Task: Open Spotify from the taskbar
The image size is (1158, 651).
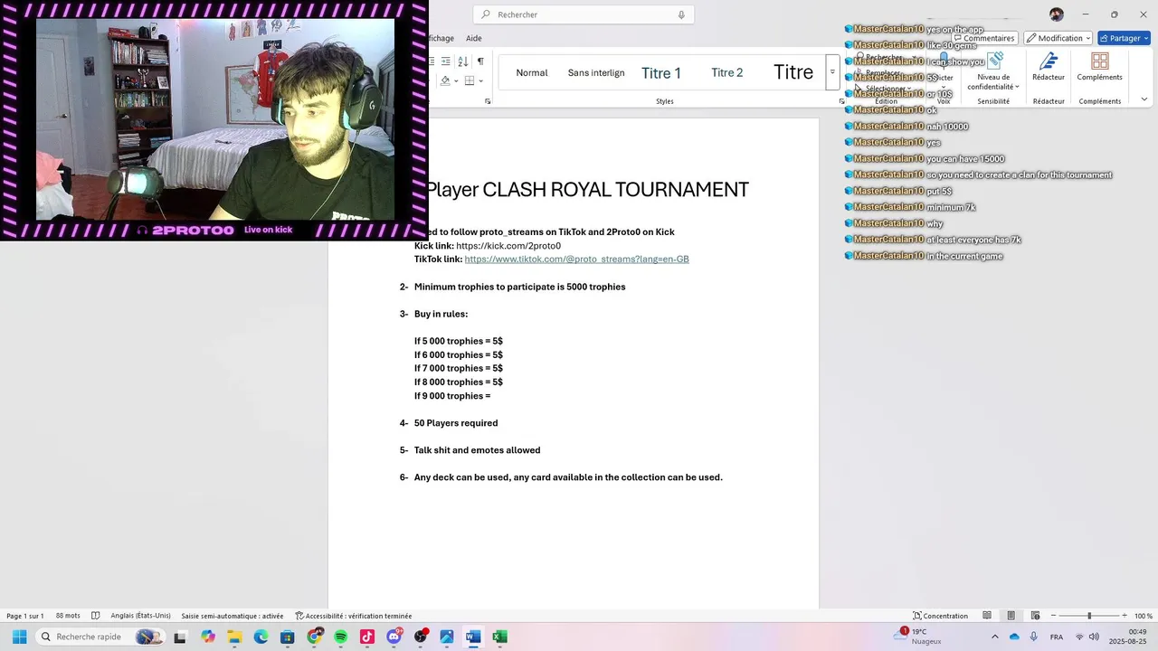Action: [x=340, y=637]
